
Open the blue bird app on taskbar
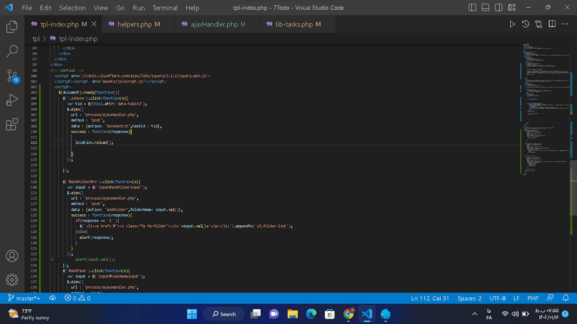click(386, 314)
